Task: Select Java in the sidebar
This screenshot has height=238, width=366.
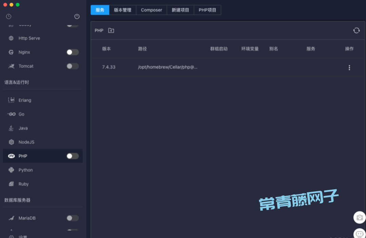Action: [23, 128]
